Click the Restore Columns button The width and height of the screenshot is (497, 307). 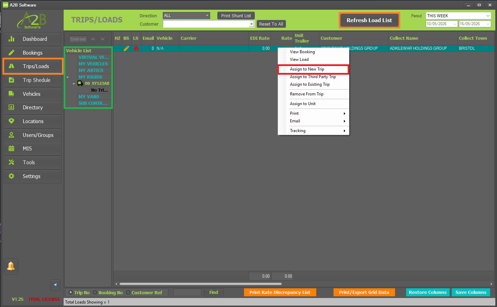(x=428, y=292)
